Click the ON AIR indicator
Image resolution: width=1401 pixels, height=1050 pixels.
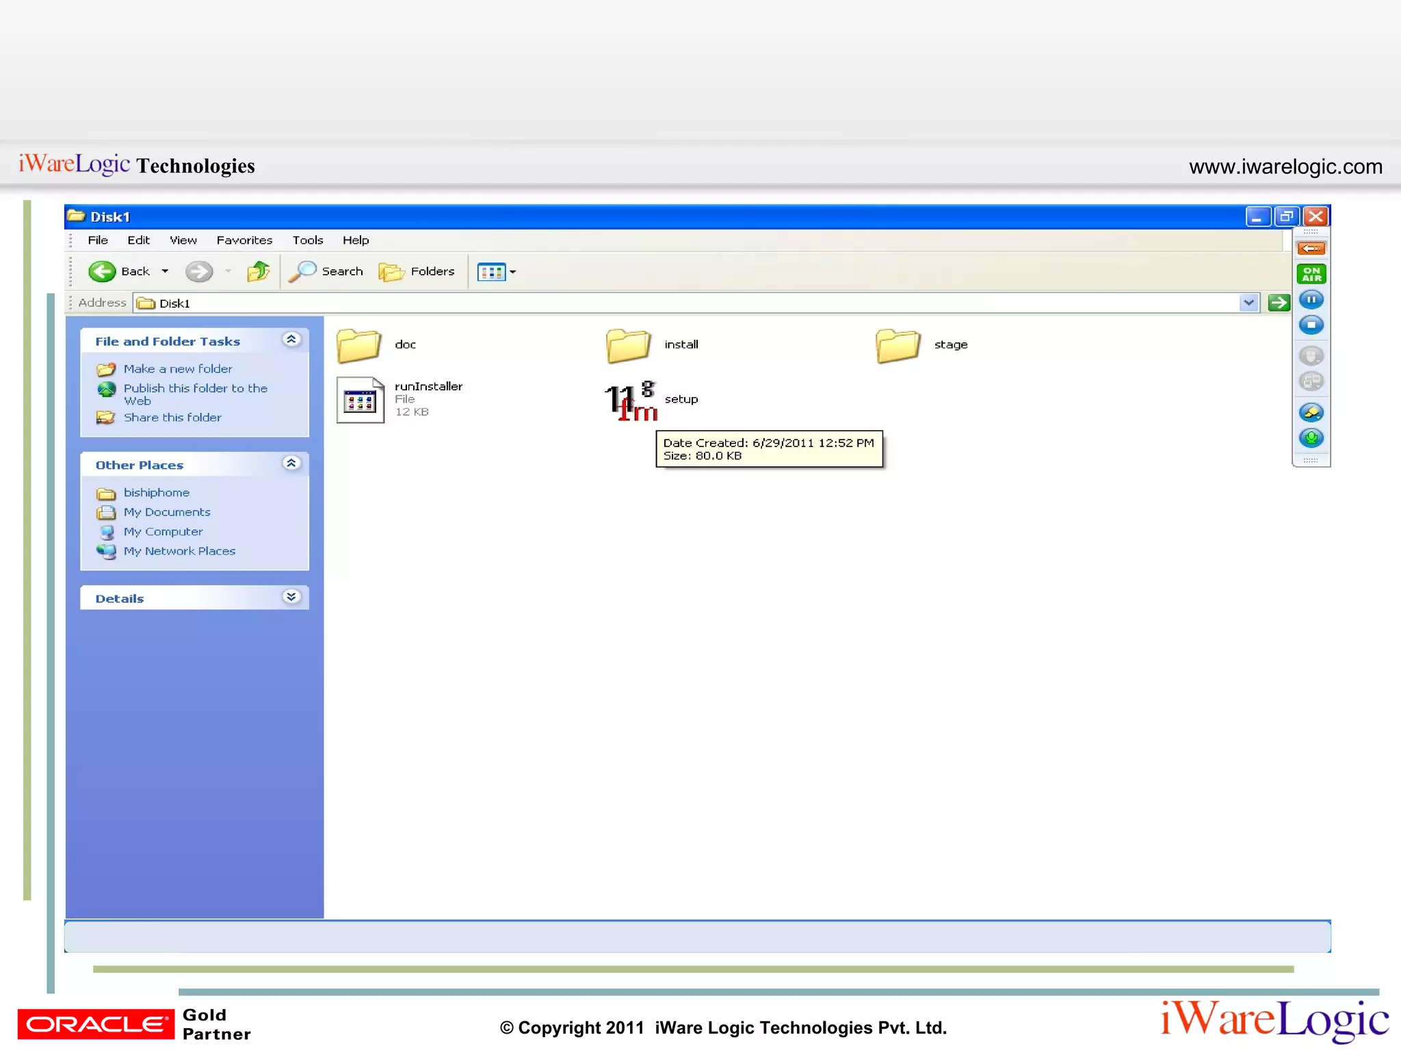pos(1311,274)
